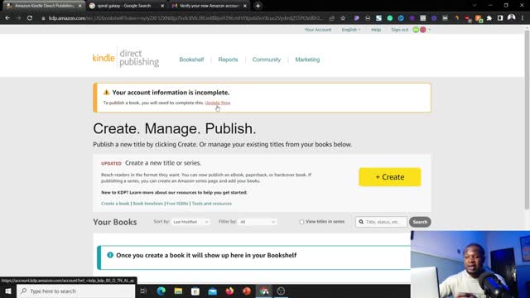This screenshot has width=530, height=298.
Task: Click the yellow '+ Create' button
Action: 390,176
